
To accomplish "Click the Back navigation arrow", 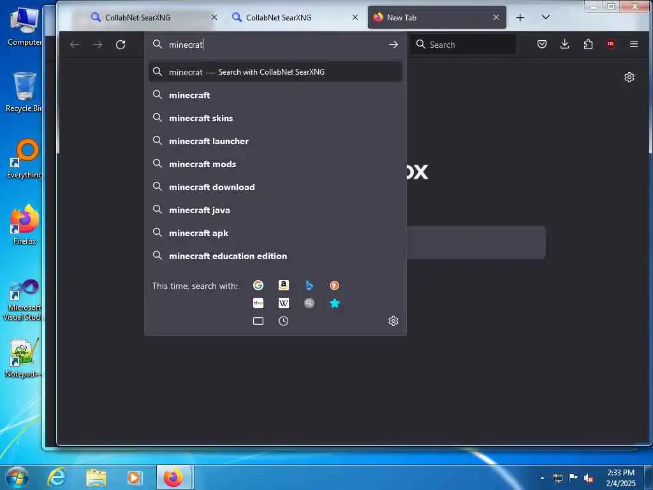I will click(x=75, y=45).
